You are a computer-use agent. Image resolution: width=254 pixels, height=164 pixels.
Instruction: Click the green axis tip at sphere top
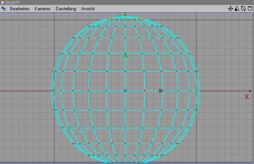tap(125, 15)
